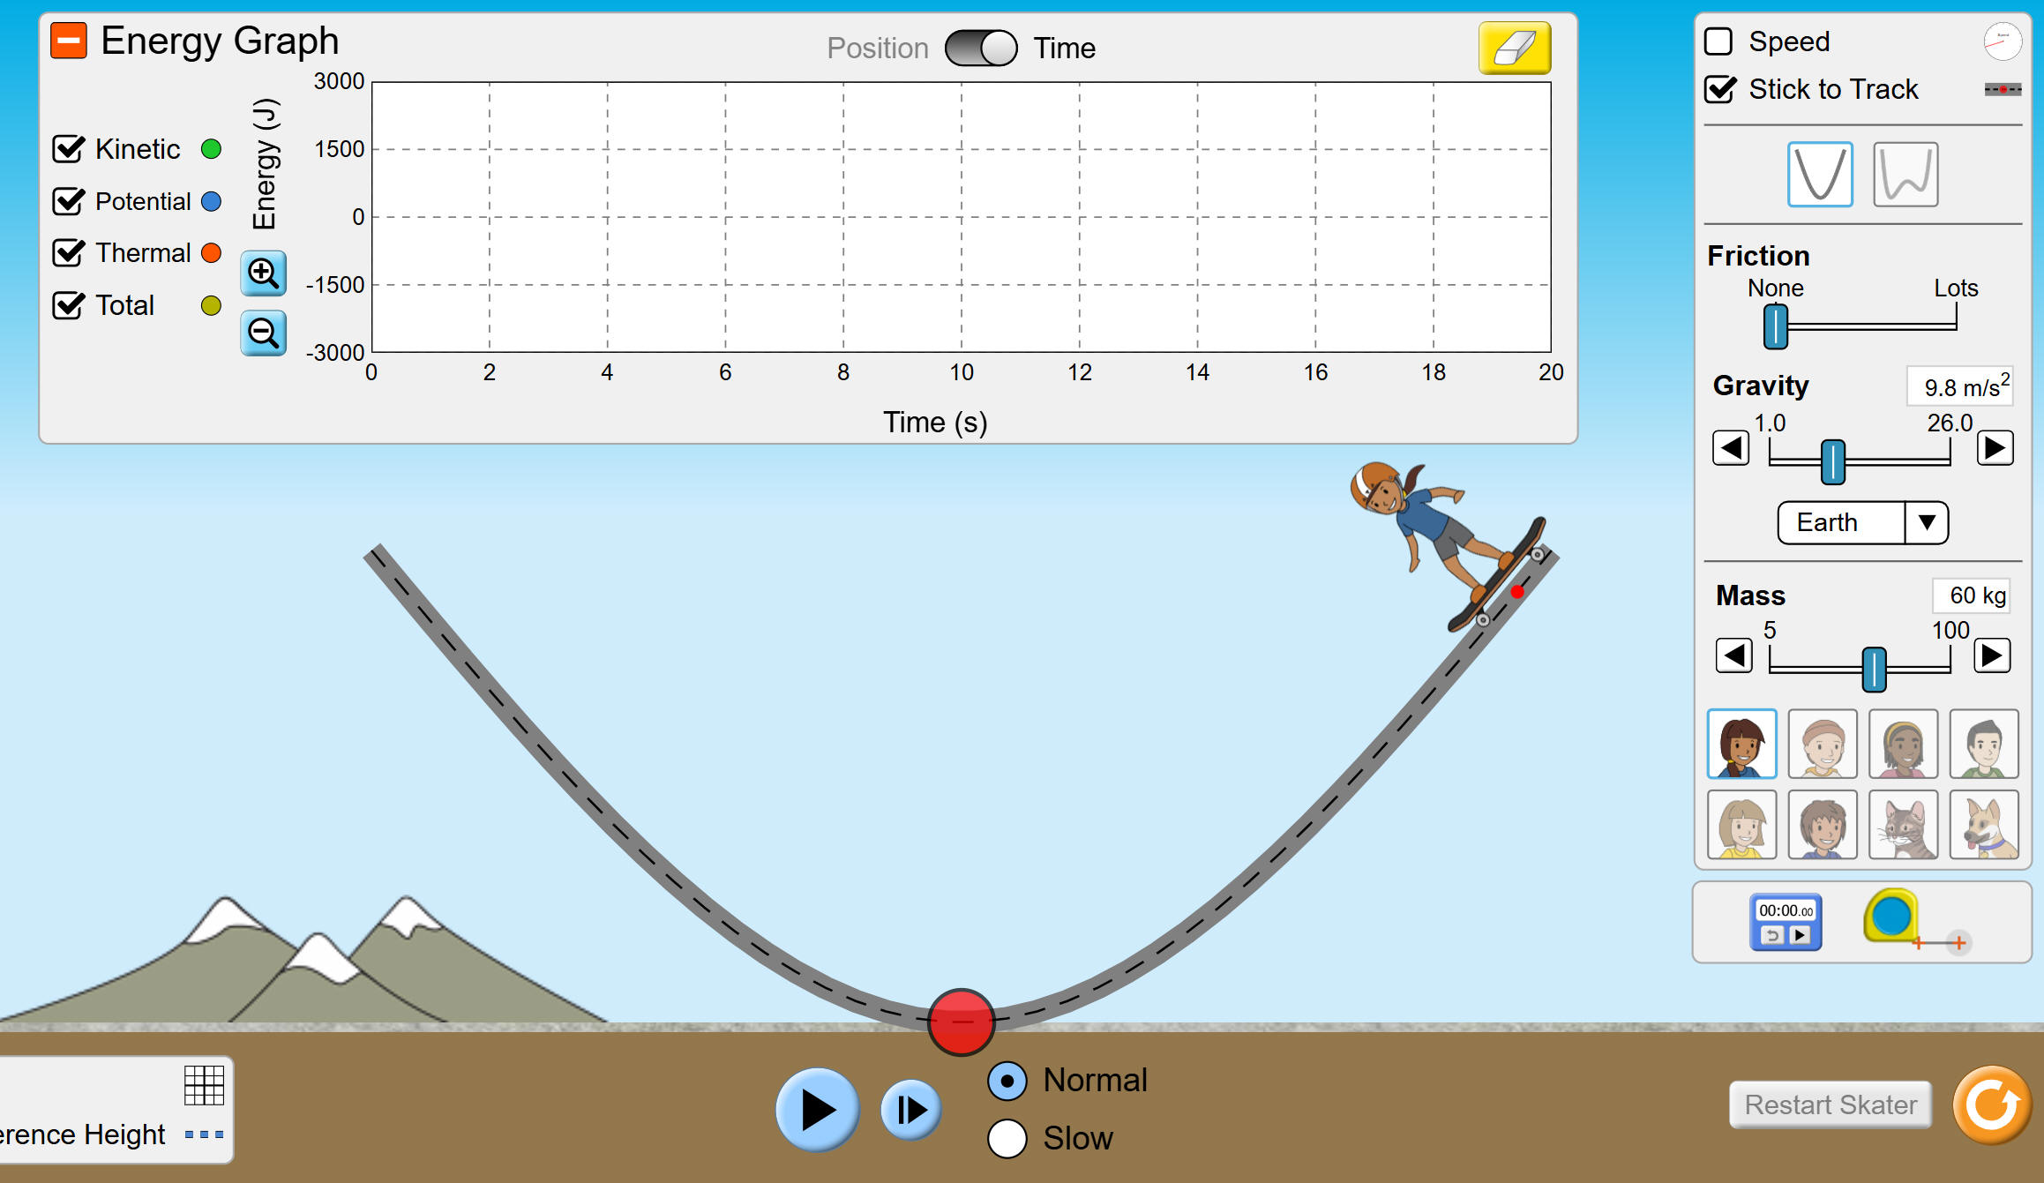Click the Restart Skater button
This screenshot has height=1183, width=2044.
click(x=1831, y=1104)
